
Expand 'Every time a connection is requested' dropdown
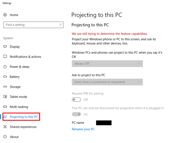click(107, 82)
